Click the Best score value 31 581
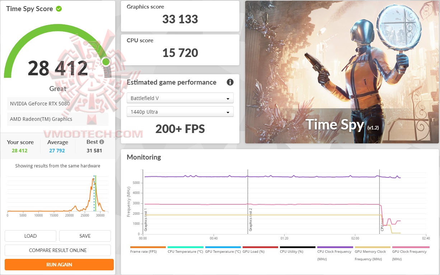 coord(94,151)
